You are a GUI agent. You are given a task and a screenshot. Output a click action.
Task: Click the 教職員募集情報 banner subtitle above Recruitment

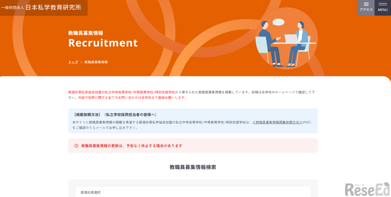(x=86, y=33)
